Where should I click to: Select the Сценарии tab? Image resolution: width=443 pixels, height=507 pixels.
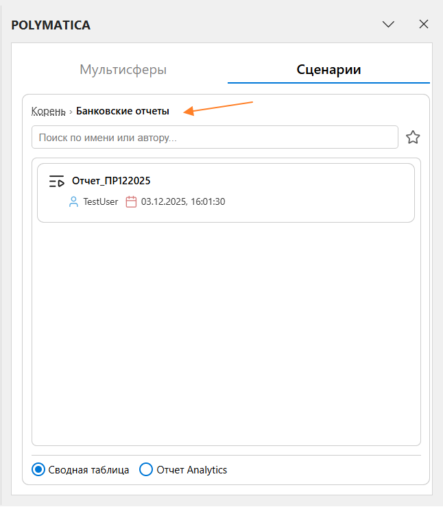tap(328, 69)
